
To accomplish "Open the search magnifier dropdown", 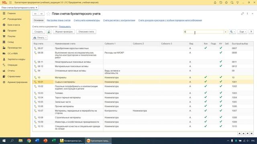I will click(x=233, y=32).
